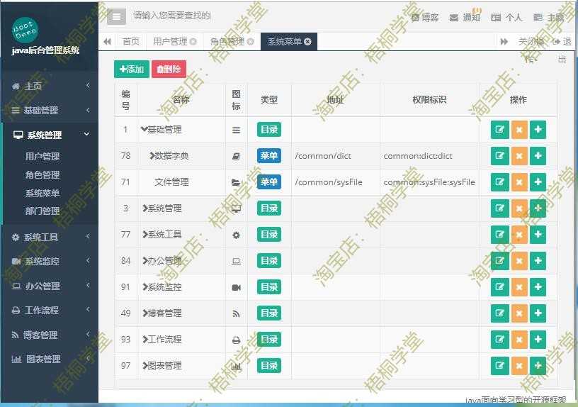The height and width of the screenshot is (407, 578).
Task: Switch to the 角色管理 tab
Action: pyautogui.click(x=227, y=42)
